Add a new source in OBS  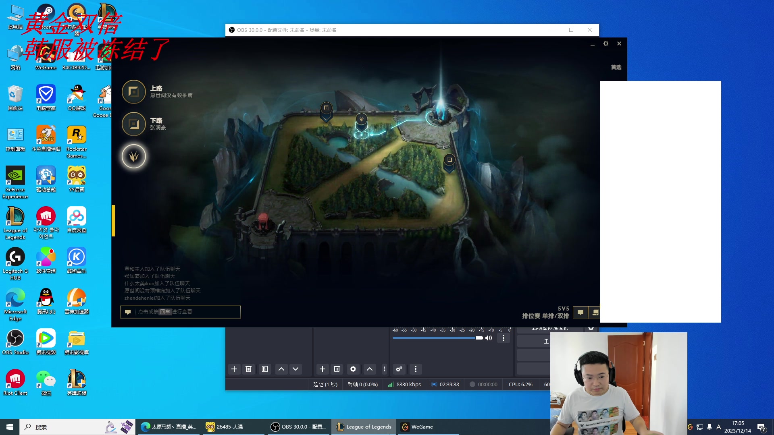tap(322, 369)
